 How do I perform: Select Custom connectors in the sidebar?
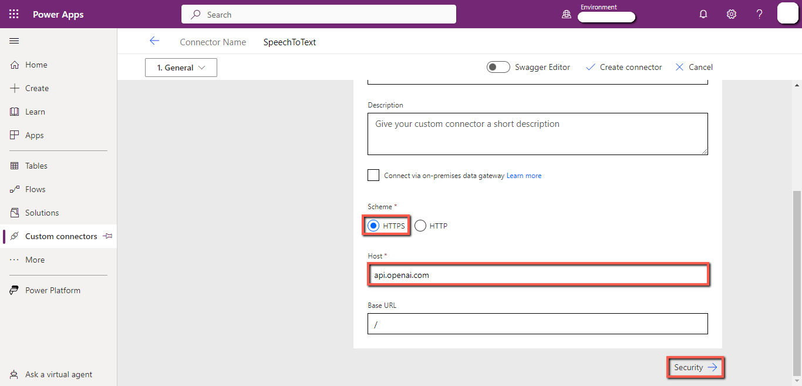59,236
